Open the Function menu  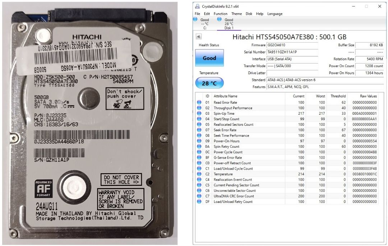[x=220, y=14]
